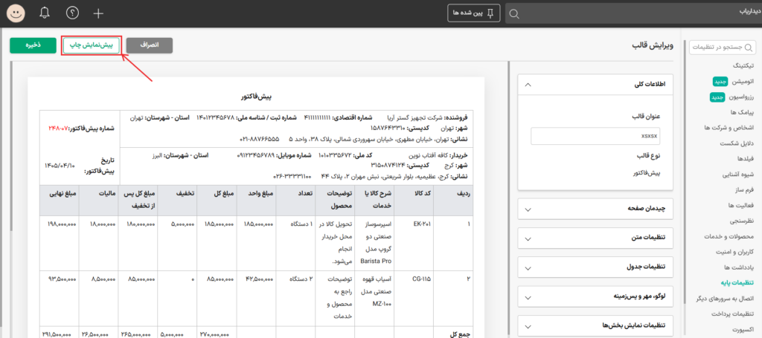Click the جستجو در تنظیمات search field
The image size is (762, 338).
click(723, 48)
